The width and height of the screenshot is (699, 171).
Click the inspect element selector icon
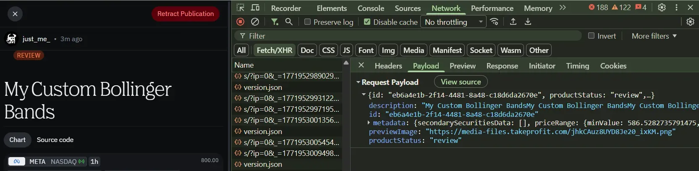pyautogui.click(x=240, y=8)
